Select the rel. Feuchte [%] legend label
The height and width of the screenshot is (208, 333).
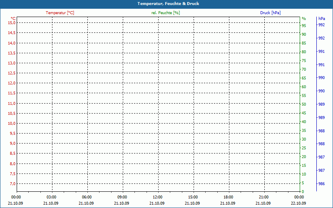click(166, 13)
